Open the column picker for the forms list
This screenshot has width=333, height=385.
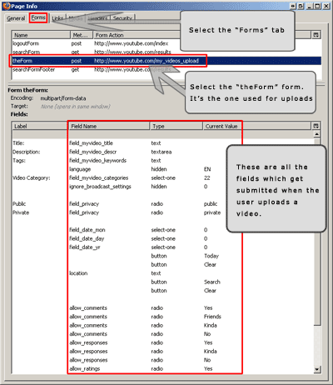pos(316,35)
